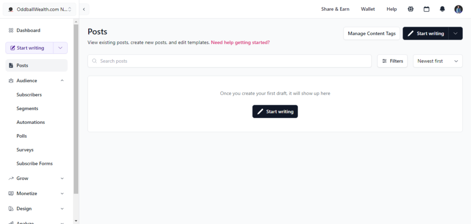Screen dimensions: 471x224
Task: Expand the Grow section chevron
Action: 62,179
